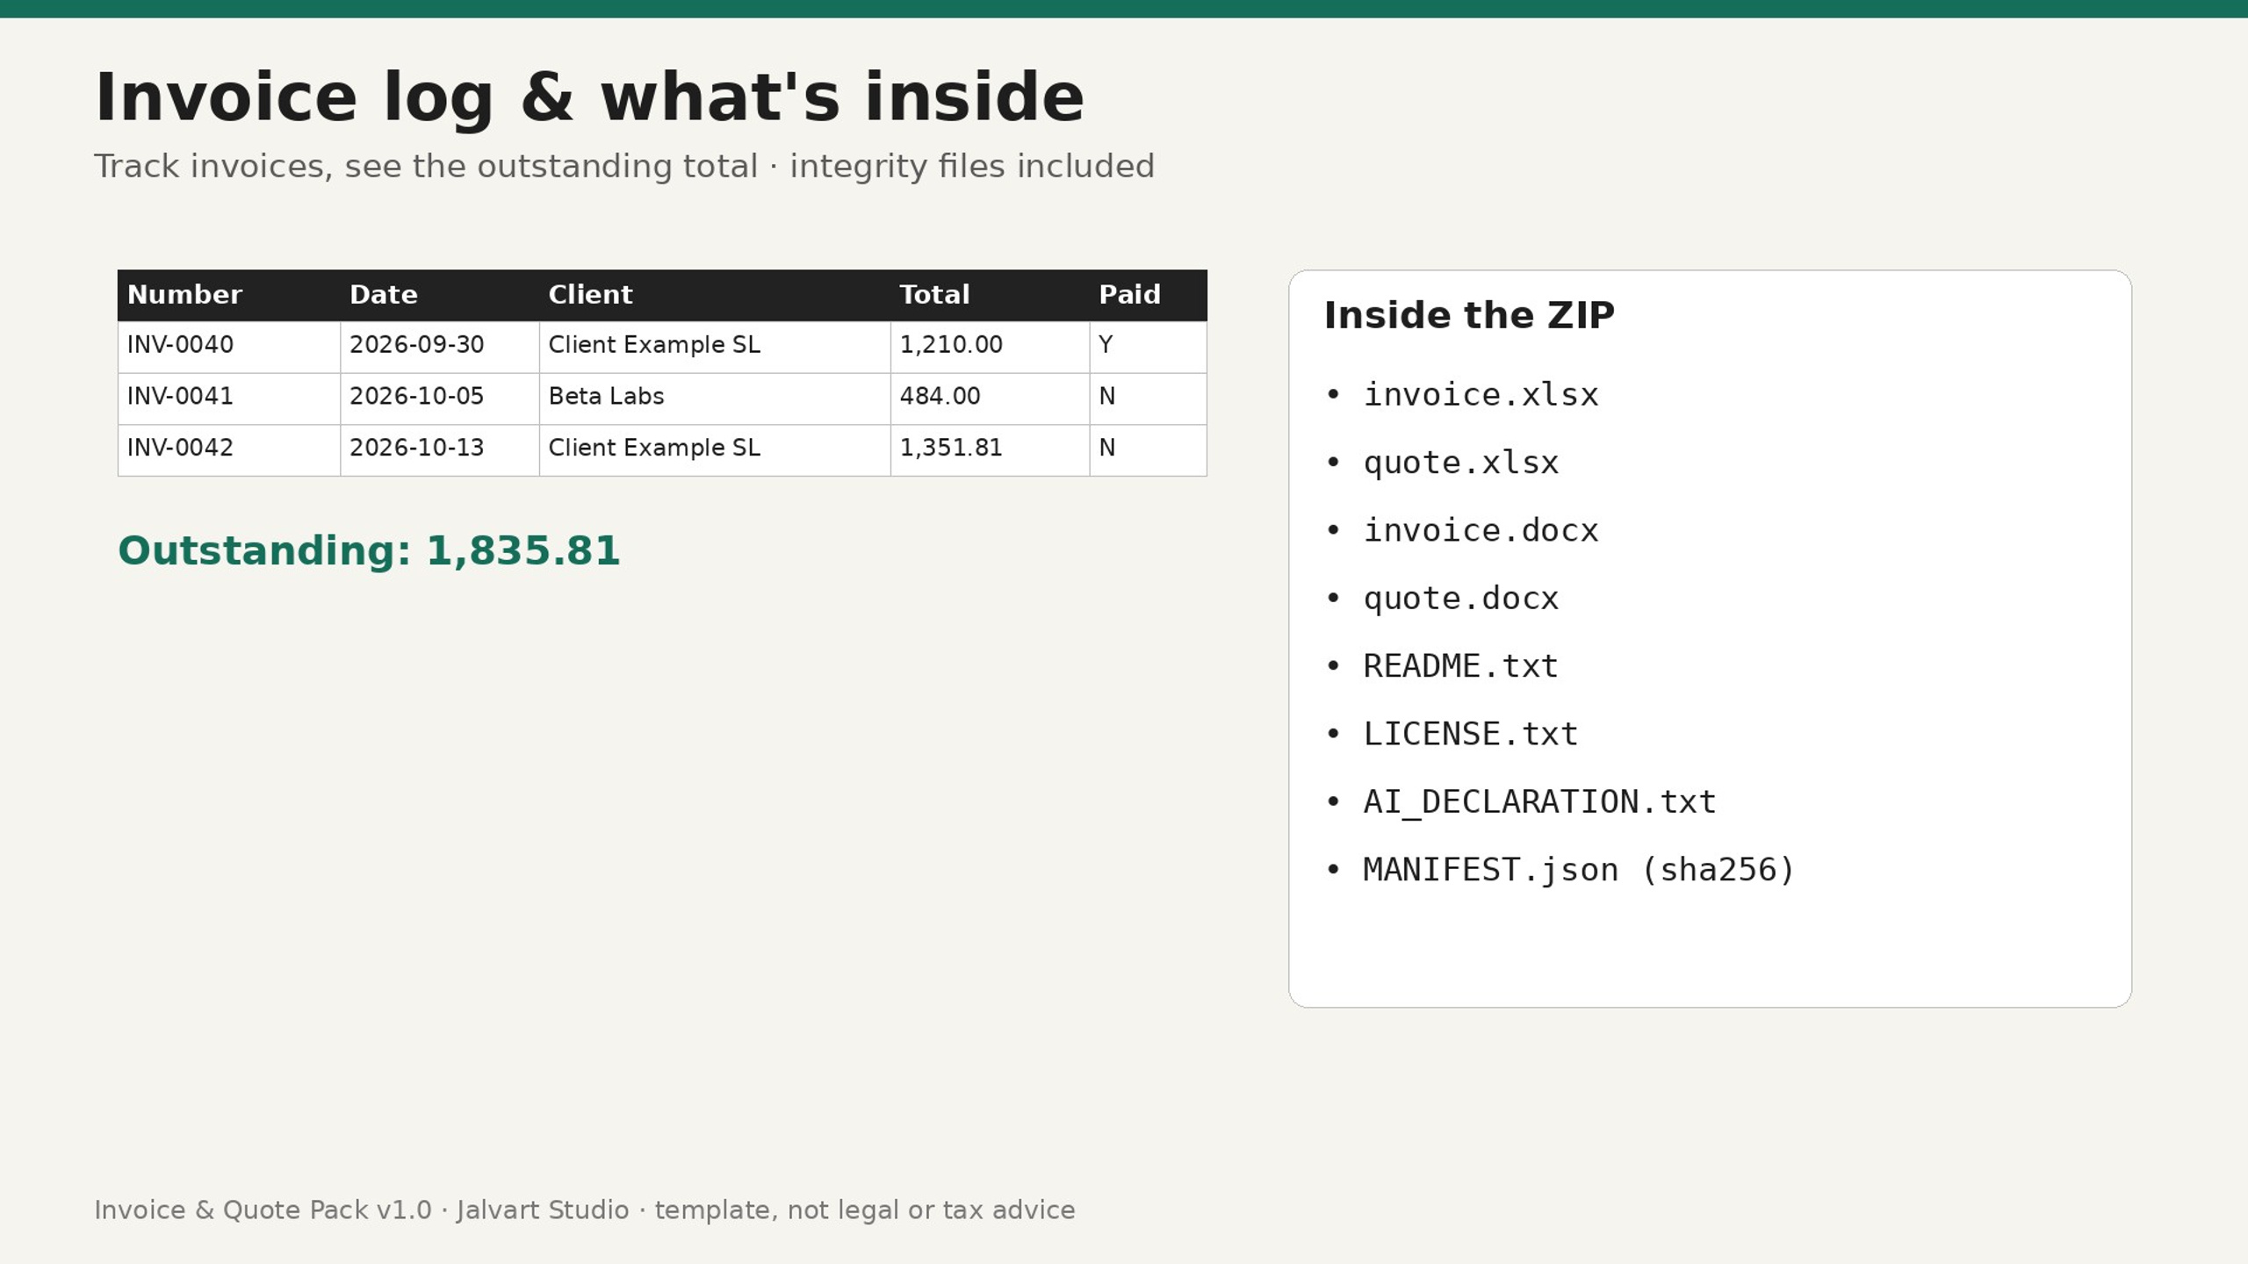Click Client Example SL in INV-0040 row
The image size is (2248, 1264).
tap(654, 345)
